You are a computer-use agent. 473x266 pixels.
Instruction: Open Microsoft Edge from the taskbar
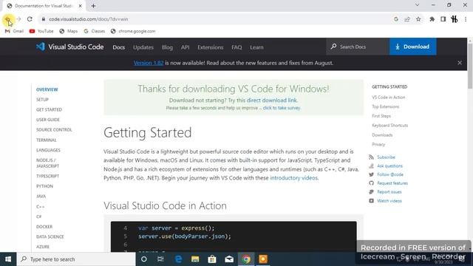coord(178,259)
